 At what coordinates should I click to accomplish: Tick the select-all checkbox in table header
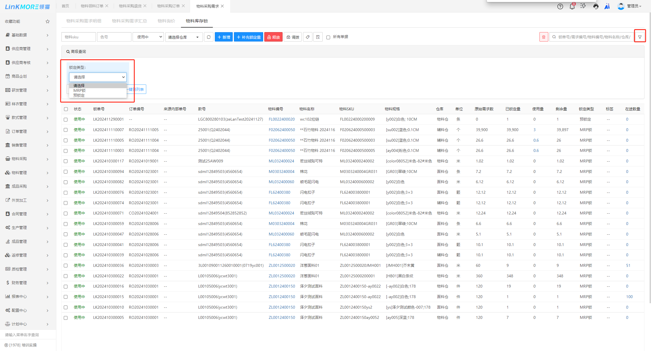[66, 109]
